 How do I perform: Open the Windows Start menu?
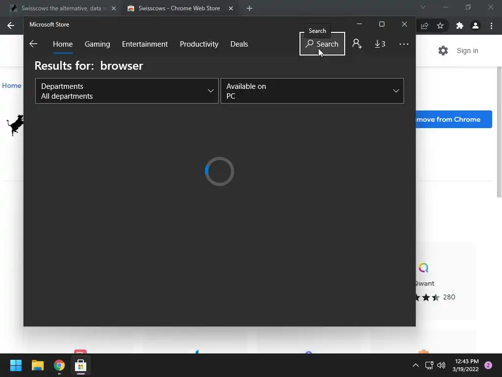tap(16, 365)
